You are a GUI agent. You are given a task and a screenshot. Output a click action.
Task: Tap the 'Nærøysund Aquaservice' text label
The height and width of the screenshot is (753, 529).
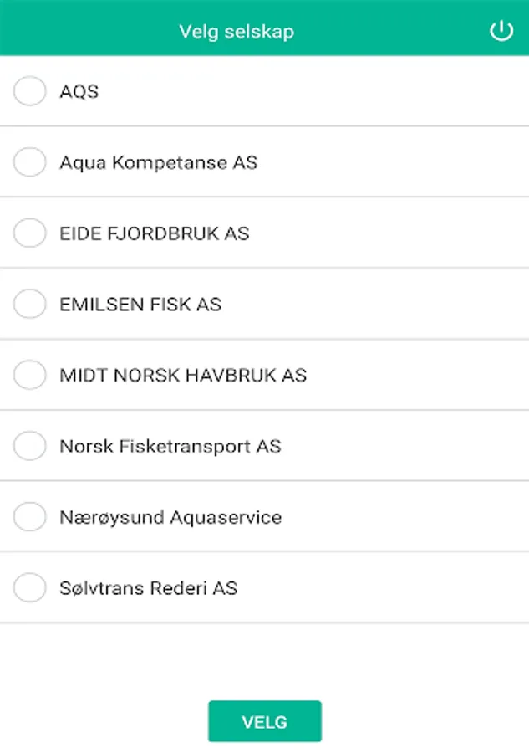click(170, 517)
